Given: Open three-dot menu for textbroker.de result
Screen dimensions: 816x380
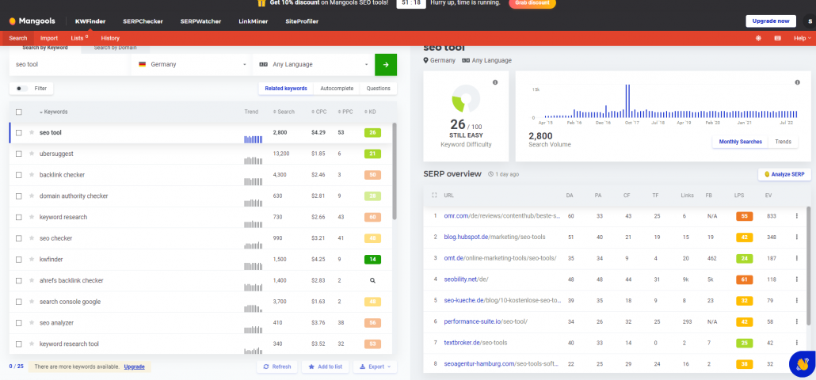Looking at the screenshot, I should pyautogui.click(x=797, y=343).
